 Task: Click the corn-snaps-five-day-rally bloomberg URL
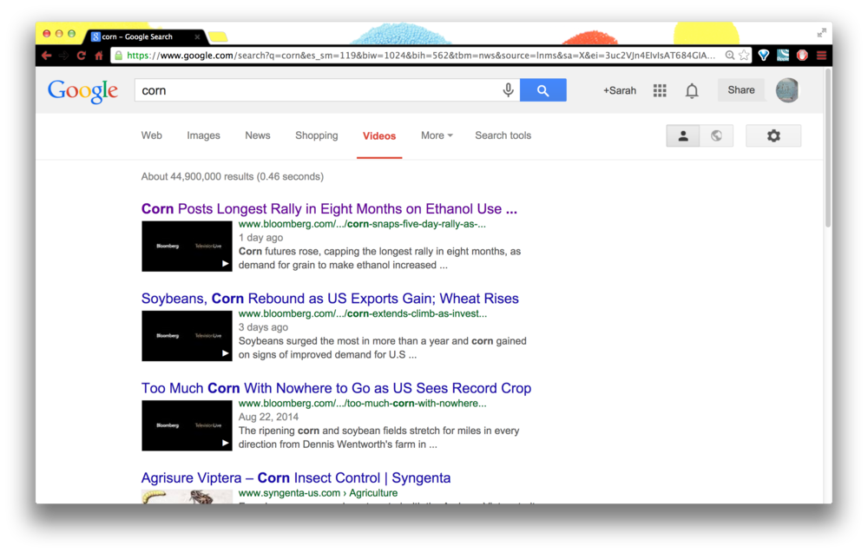tap(362, 224)
